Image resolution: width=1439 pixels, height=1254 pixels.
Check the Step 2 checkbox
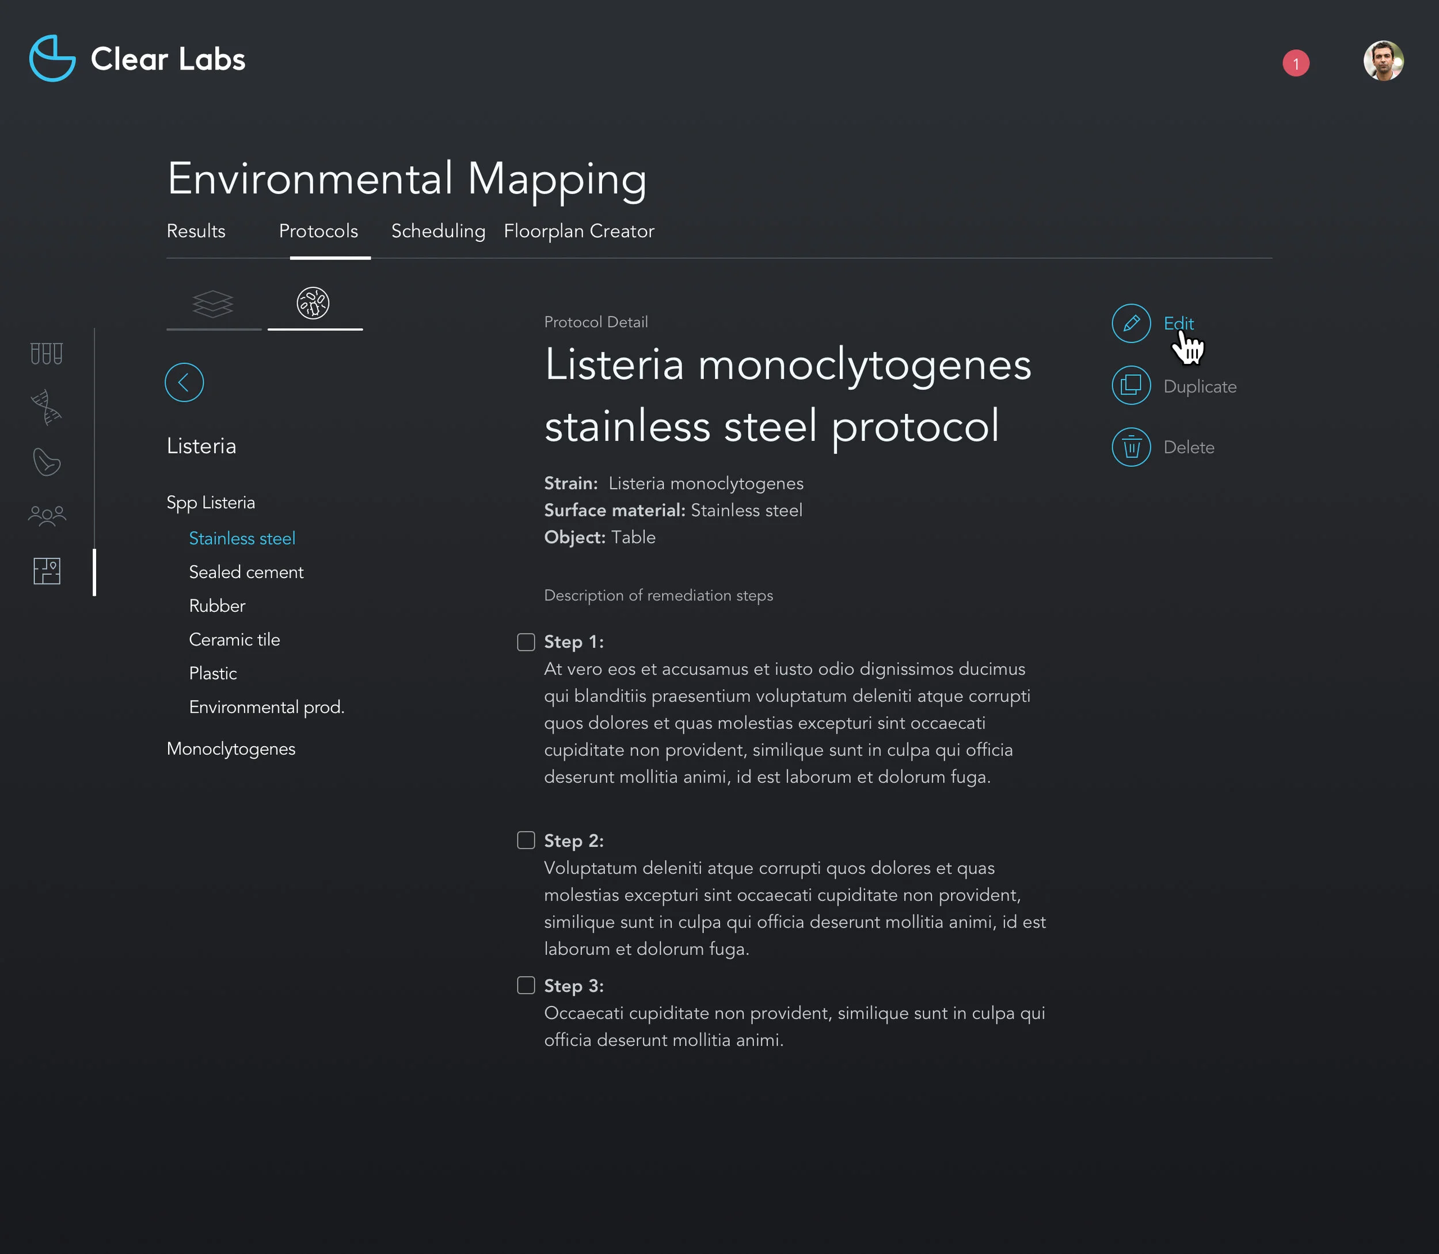(526, 841)
